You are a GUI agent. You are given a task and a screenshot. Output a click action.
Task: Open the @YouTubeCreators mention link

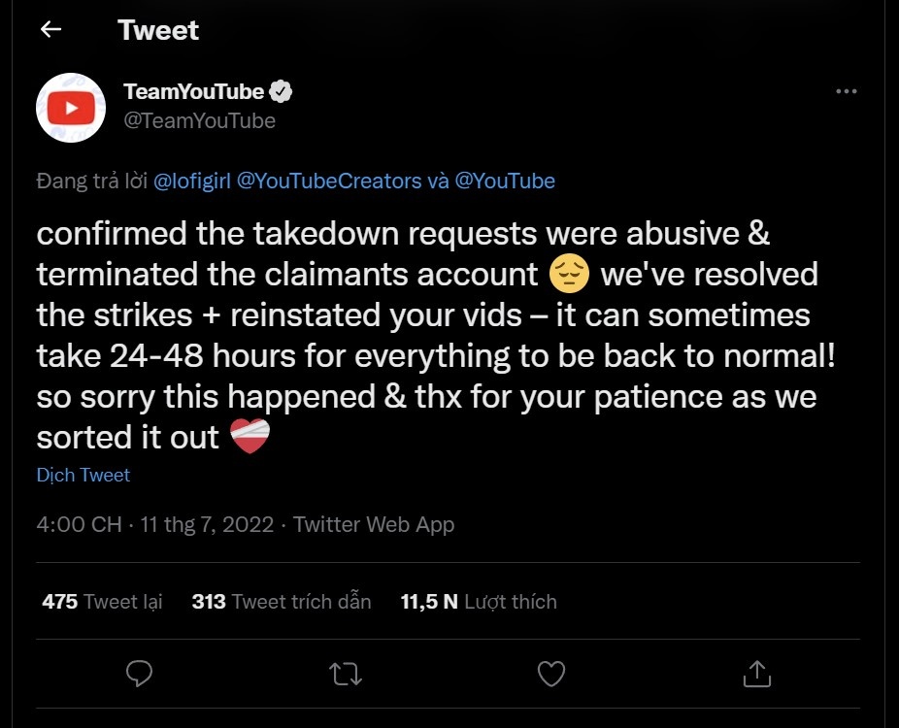point(329,181)
